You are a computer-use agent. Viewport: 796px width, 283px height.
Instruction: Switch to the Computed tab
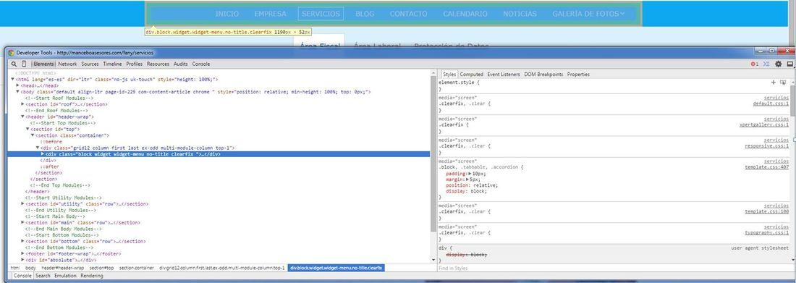click(x=472, y=74)
